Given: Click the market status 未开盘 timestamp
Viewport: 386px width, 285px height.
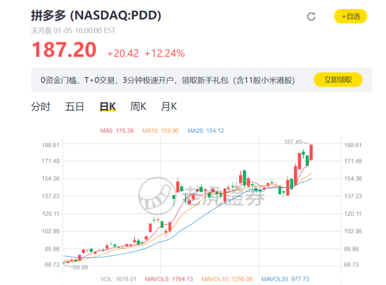Looking at the screenshot, I should (73, 31).
